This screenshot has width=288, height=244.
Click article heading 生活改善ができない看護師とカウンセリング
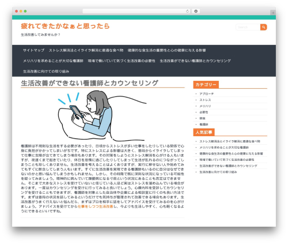(x=89, y=83)
